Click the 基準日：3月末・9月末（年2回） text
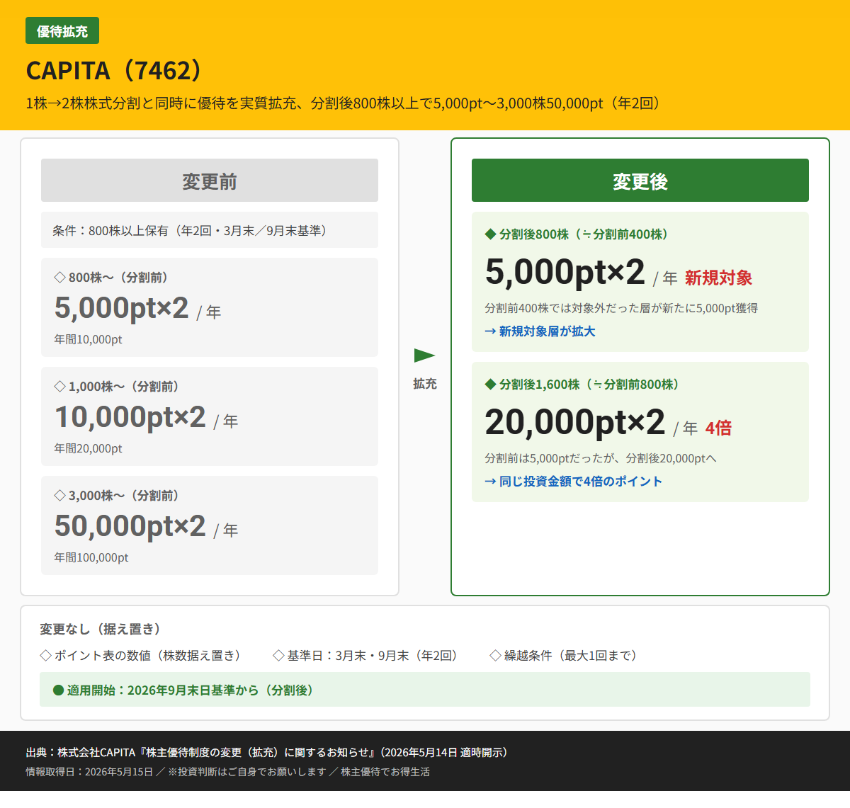Viewport: 850px width, 808px height. (x=372, y=655)
